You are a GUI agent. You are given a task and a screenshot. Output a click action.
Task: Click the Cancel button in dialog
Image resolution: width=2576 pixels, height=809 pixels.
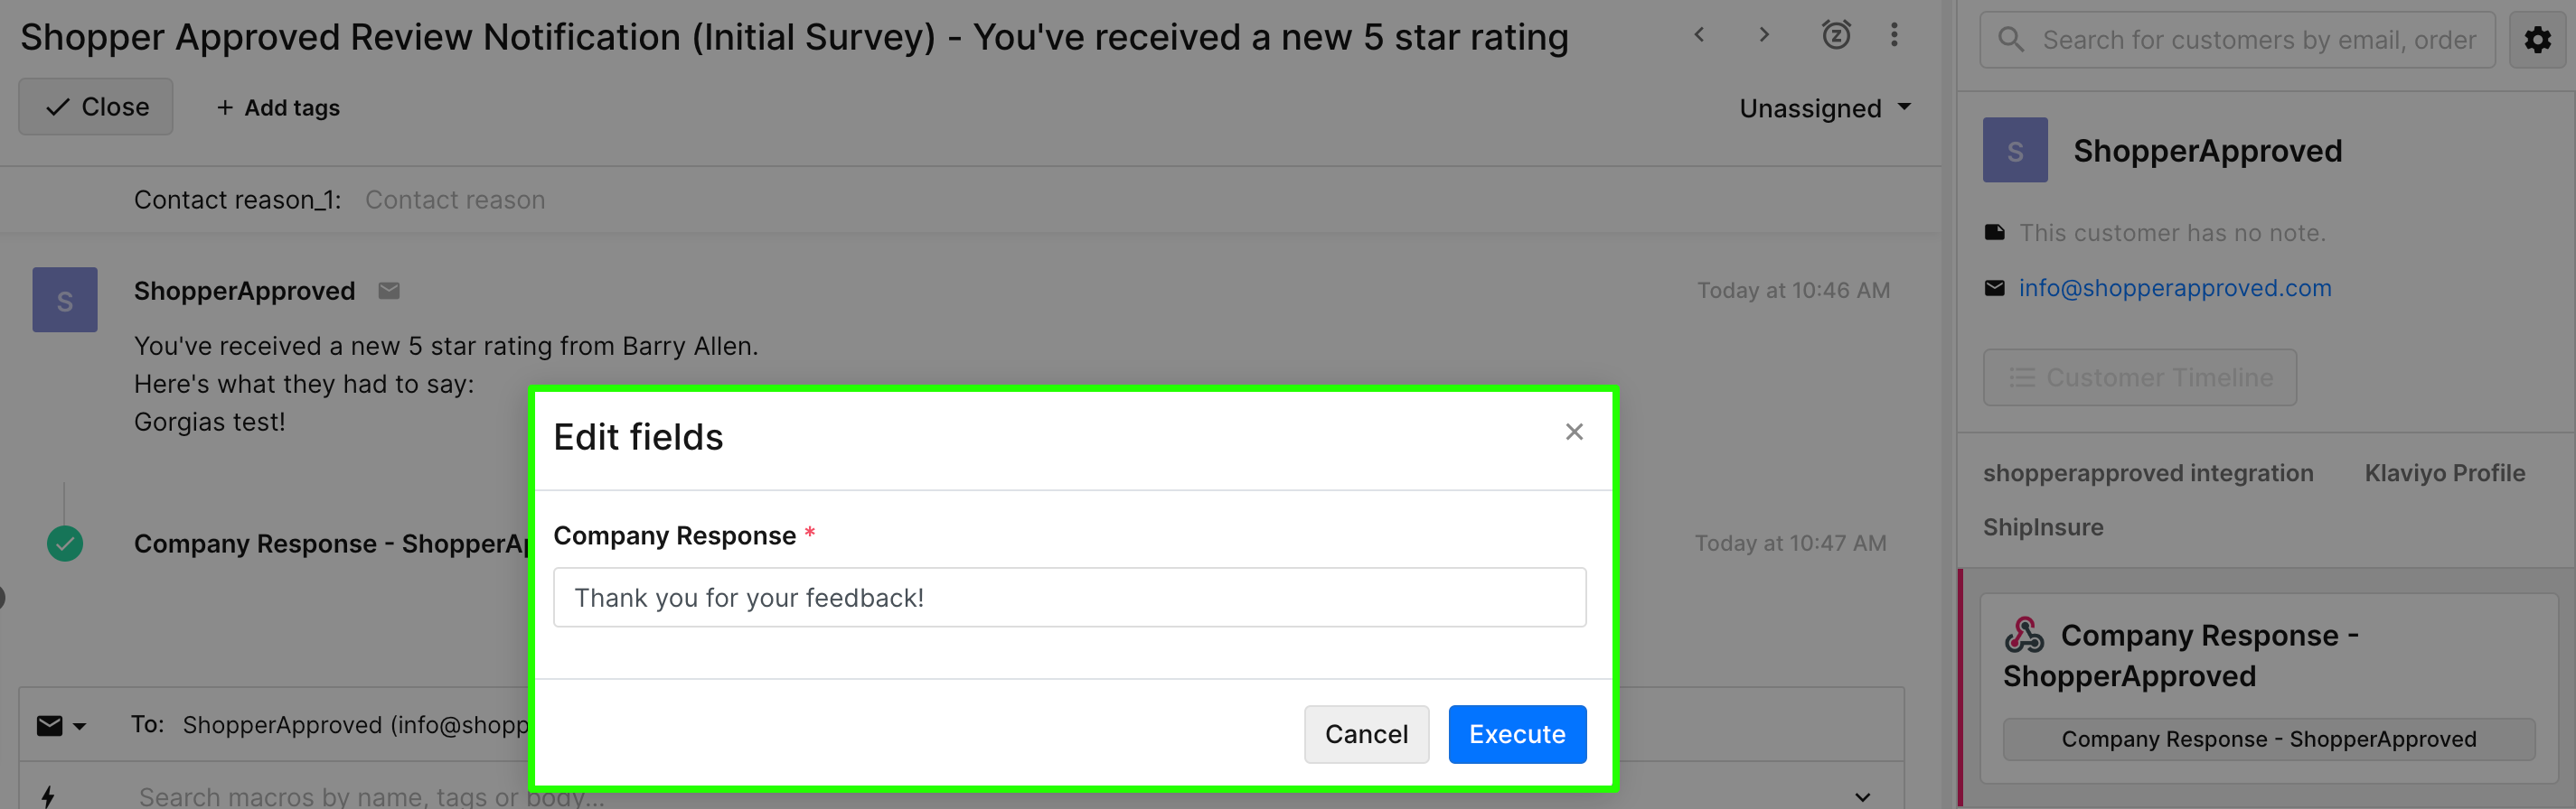1366,734
